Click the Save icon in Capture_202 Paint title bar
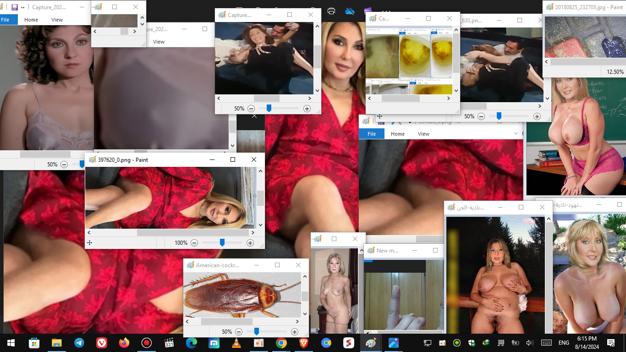 (x=15, y=7)
